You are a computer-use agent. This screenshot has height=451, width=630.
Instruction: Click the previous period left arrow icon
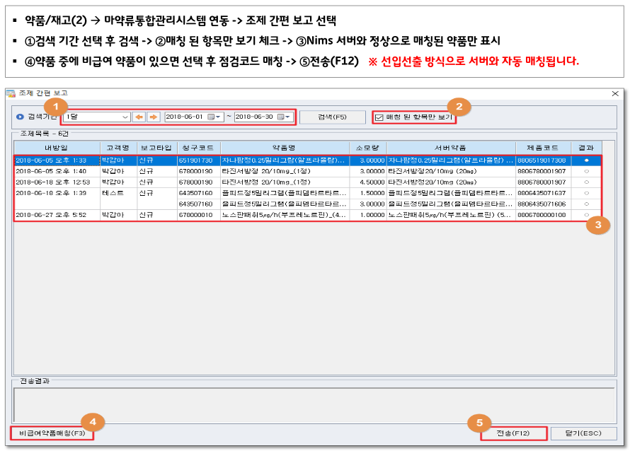[139, 117]
